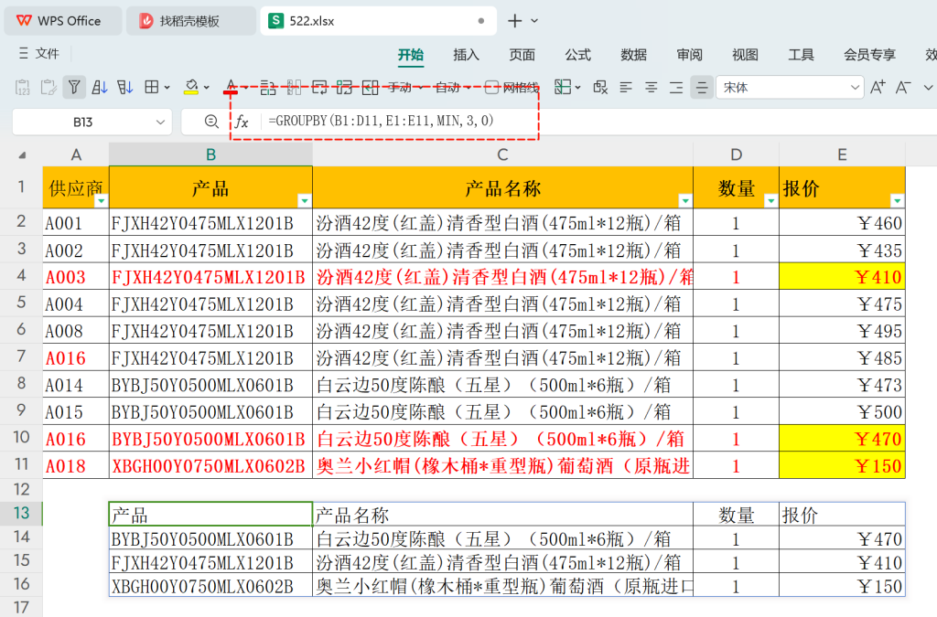Screen dimensions: 937x617
Task: Center align text in toolbar
Action: pyautogui.click(x=651, y=88)
